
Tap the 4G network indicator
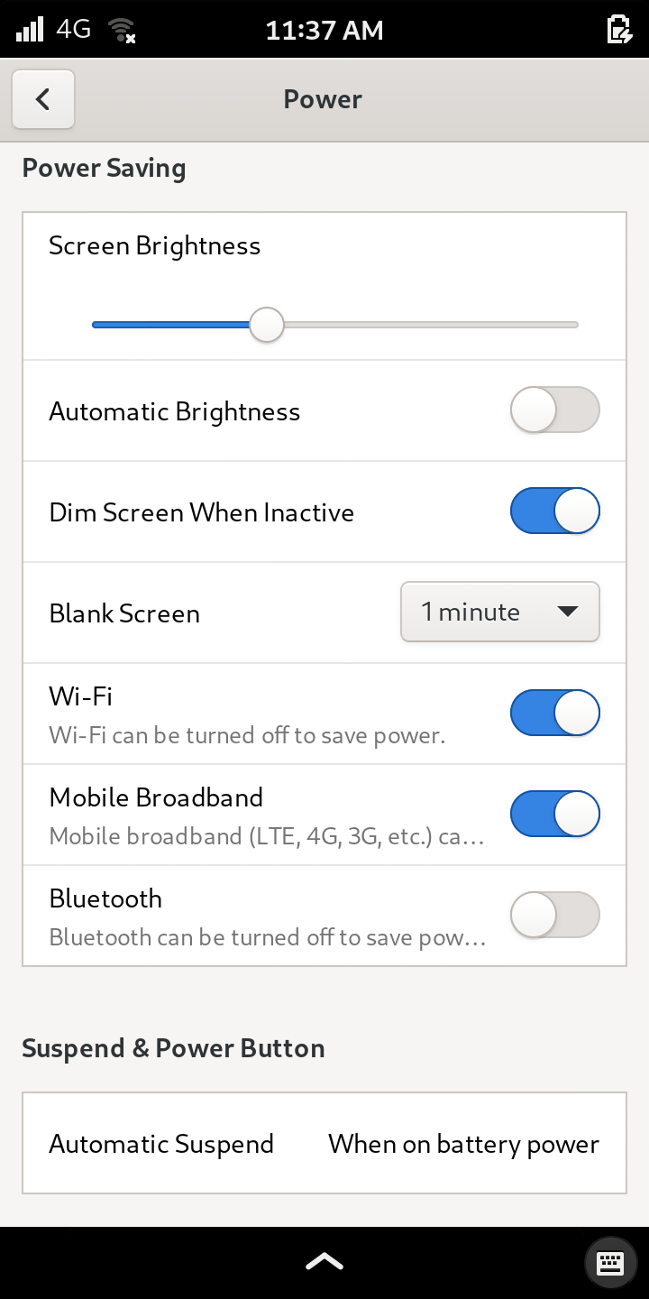click(73, 29)
